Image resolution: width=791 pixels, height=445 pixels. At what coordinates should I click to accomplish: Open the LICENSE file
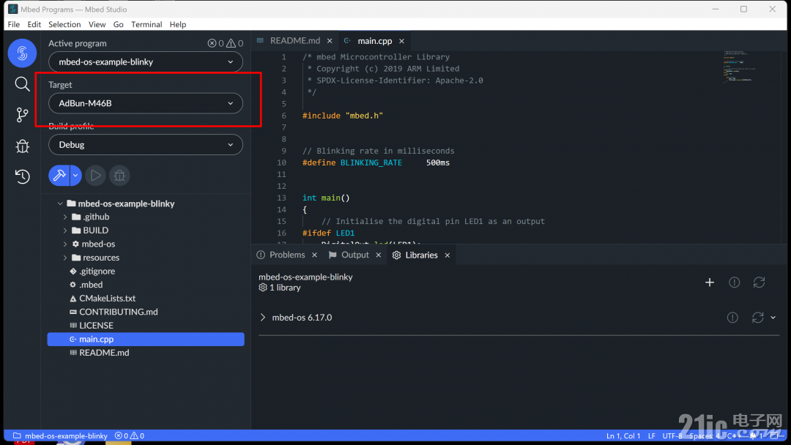click(96, 326)
